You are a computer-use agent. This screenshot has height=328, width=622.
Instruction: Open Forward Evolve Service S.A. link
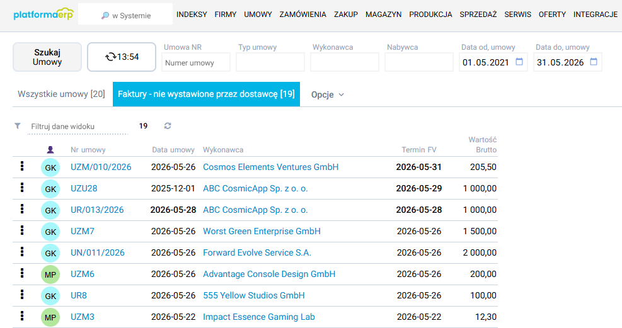(x=257, y=252)
